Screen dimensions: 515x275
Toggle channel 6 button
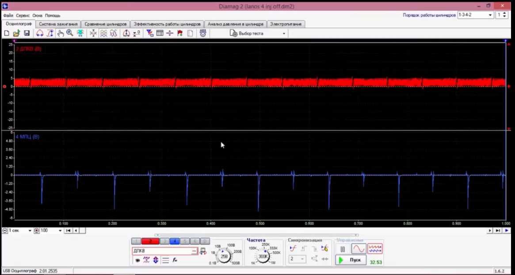195,241
